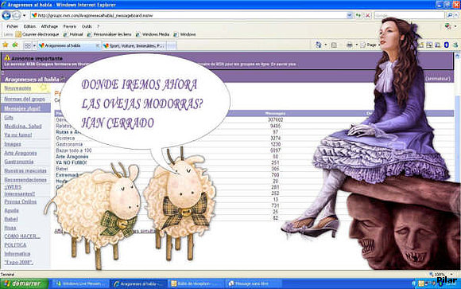The image size is (461, 289).
Task: Click the Add to Favorites icon
Action: click(x=15, y=45)
